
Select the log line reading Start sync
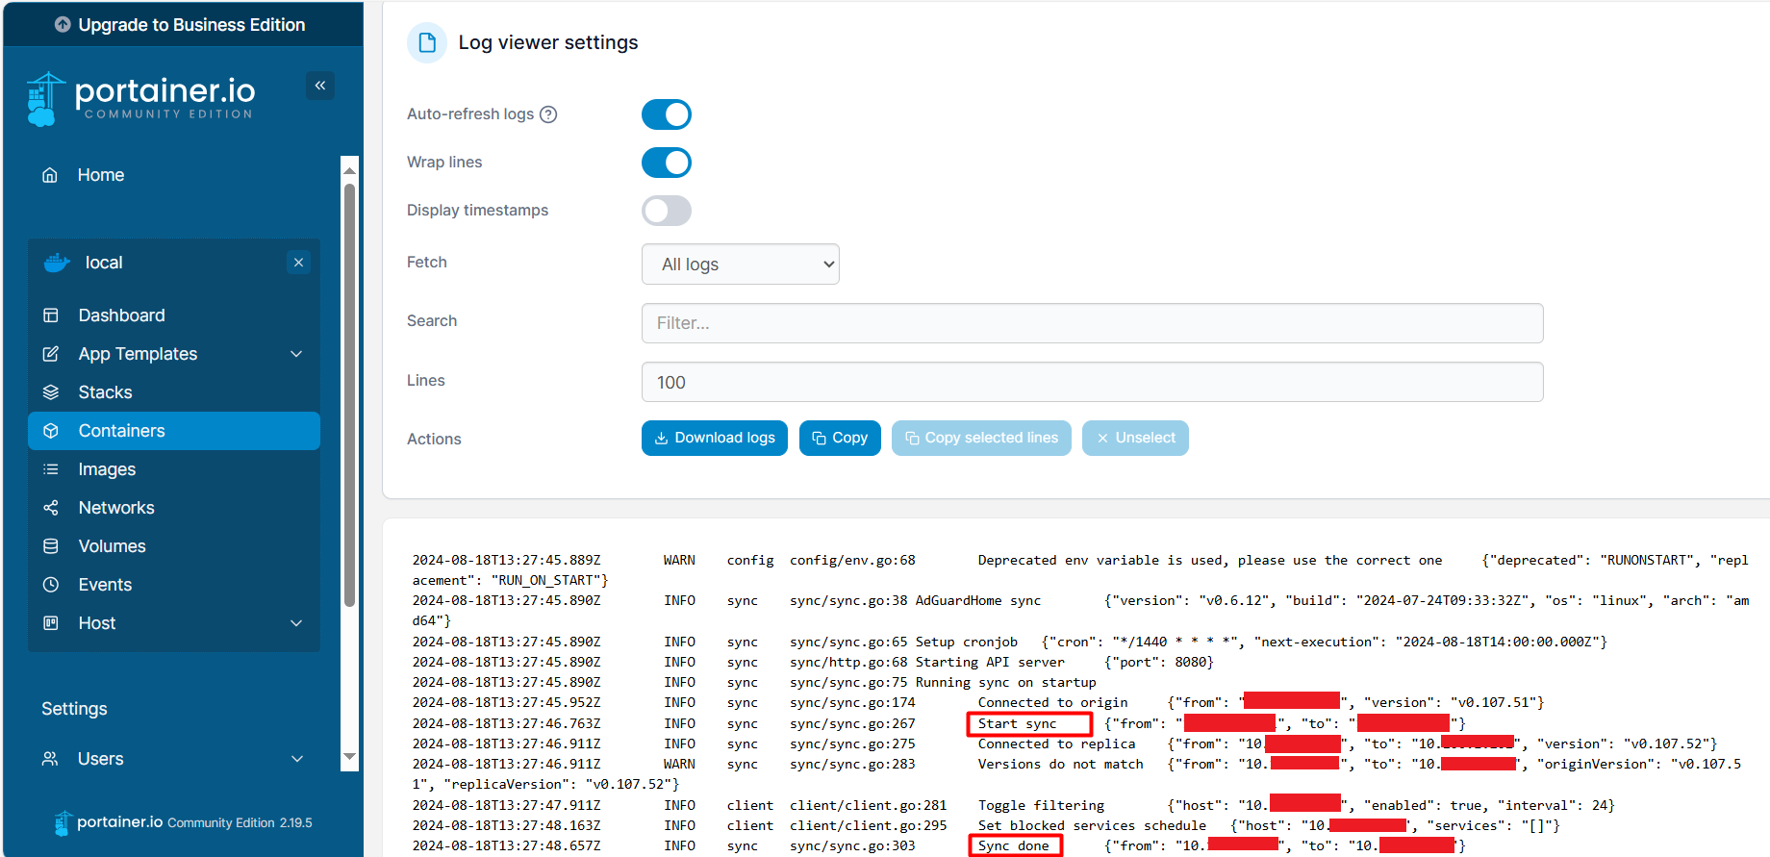(939, 723)
